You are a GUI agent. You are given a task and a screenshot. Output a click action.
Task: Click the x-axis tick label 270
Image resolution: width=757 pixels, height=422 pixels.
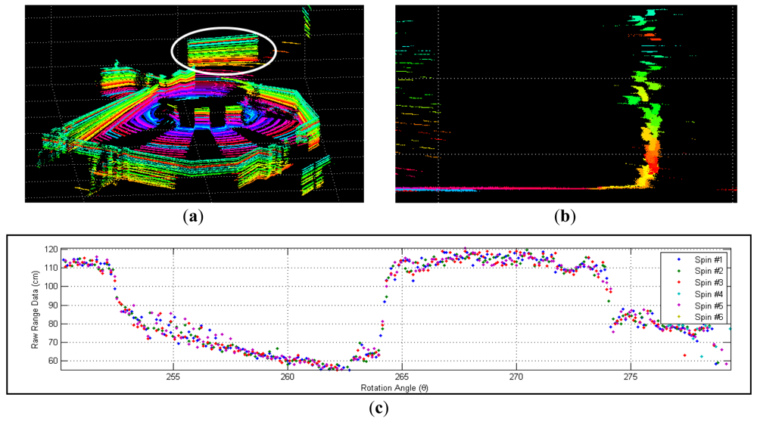[x=516, y=377]
